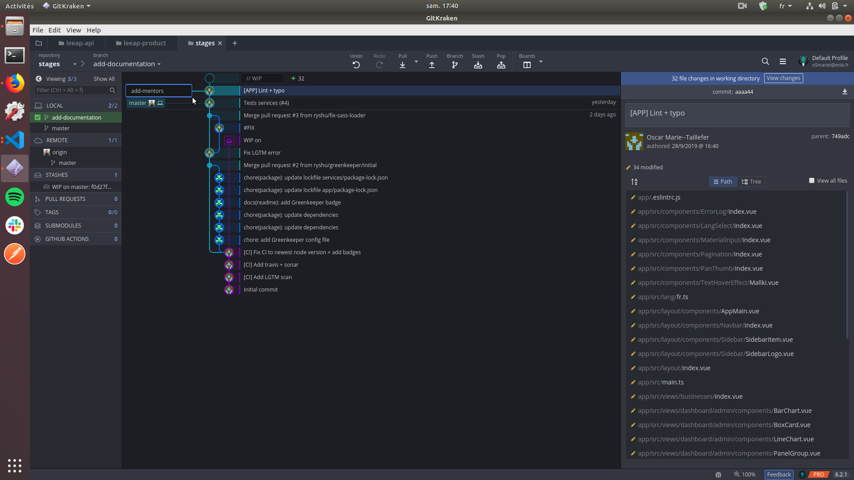Open the repository dropdown for stages
This screenshot has height=480, width=854.
(x=75, y=64)
